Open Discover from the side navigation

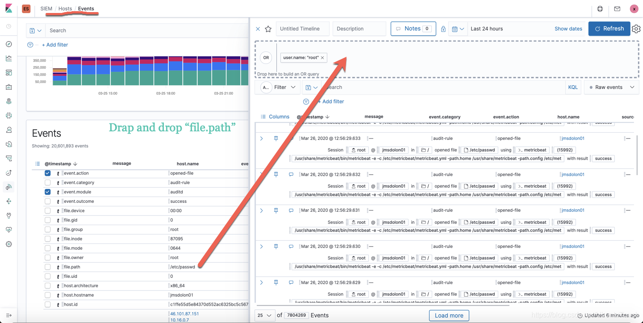(x=8, y=44)
